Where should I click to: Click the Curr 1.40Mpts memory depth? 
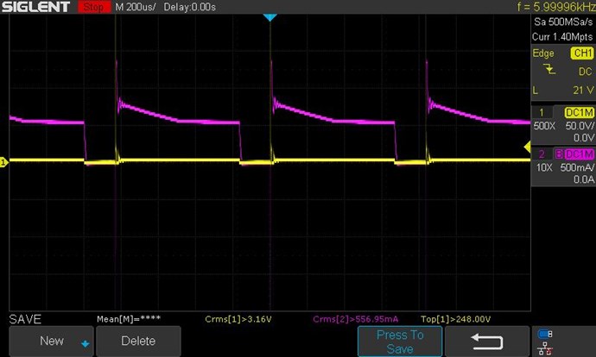(x=562, y=37)
